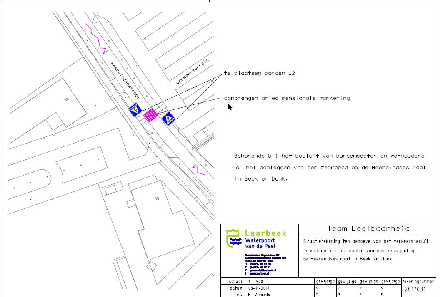The width and height of the screenshot is (443, 297).
Task: Click the upper magenta zigzag line
Action: (97, 38)
